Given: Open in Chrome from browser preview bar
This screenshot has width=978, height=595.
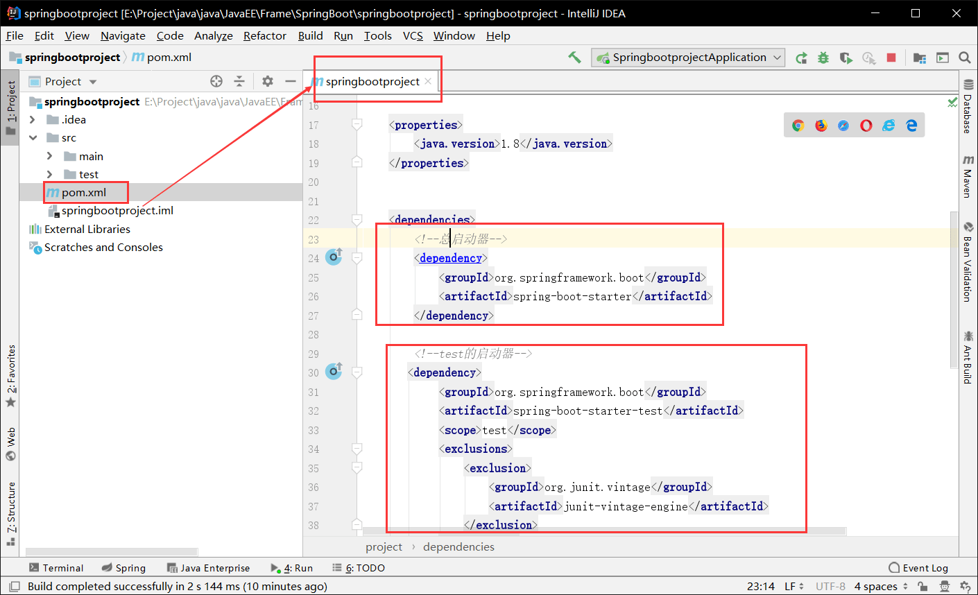Looking at the screenshot, I should (798, 126).
